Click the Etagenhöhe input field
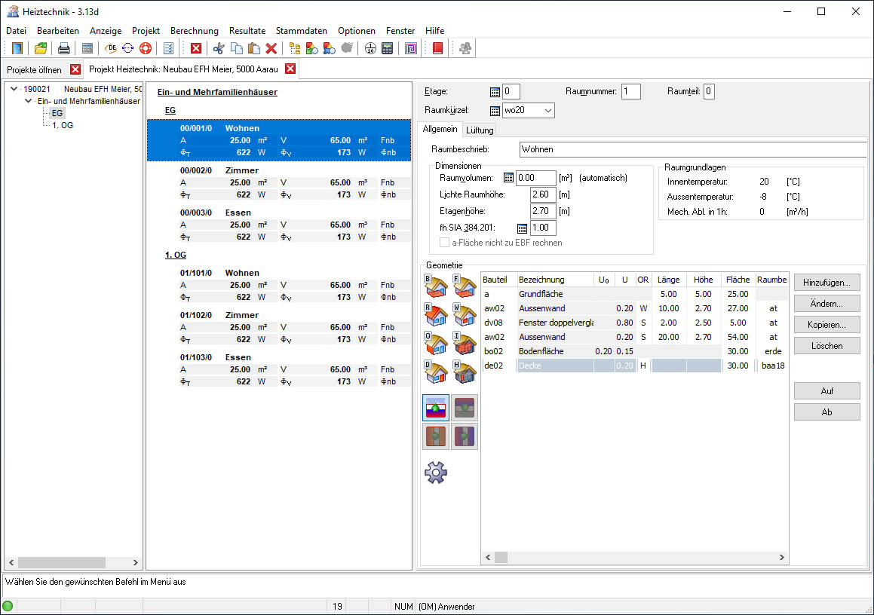The height and width of the screenshot is (615, 874). [x=543, y=211]
